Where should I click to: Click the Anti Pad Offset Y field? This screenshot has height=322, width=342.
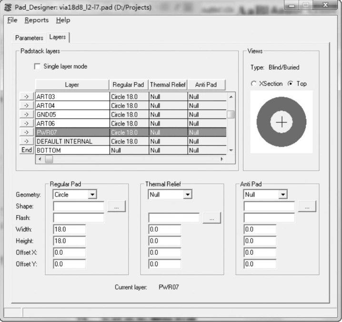[x=260, y=264]
